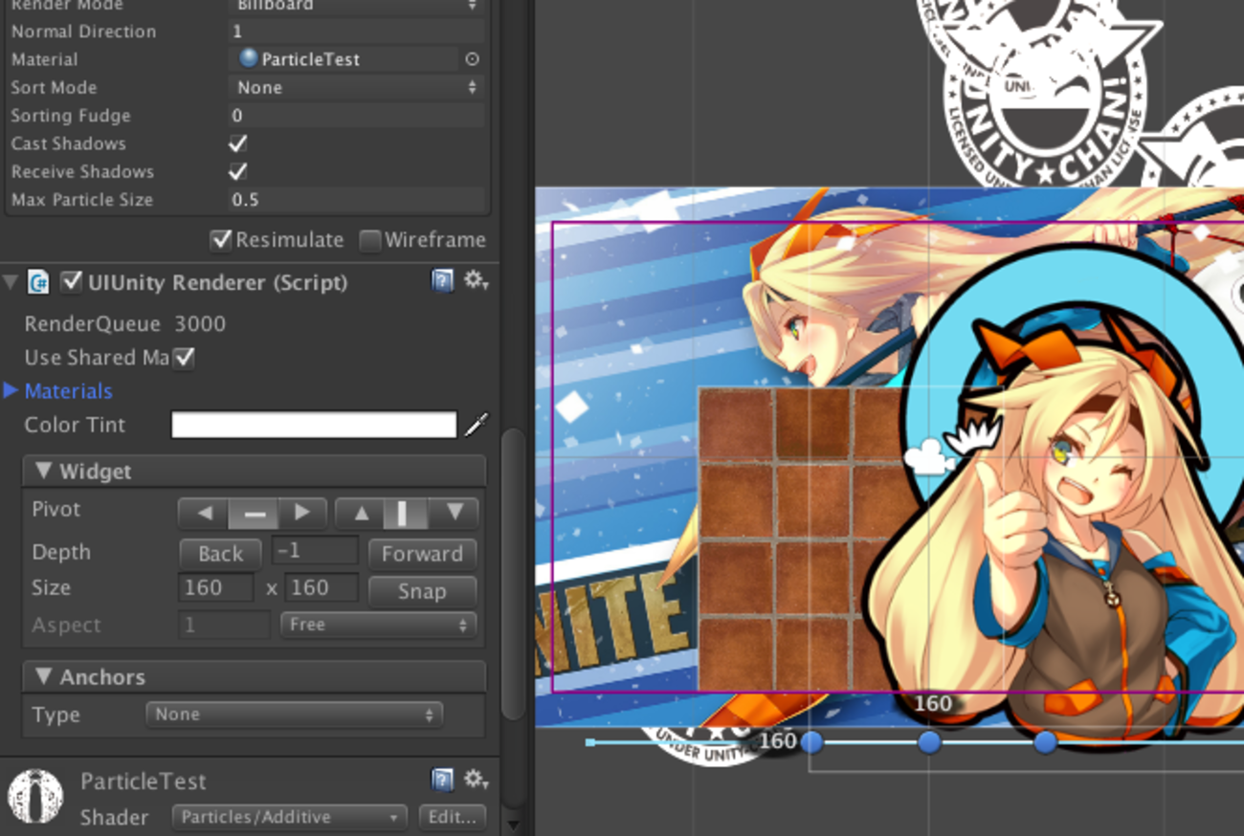Set Pivot to top alignment

[x=361, y=514]
